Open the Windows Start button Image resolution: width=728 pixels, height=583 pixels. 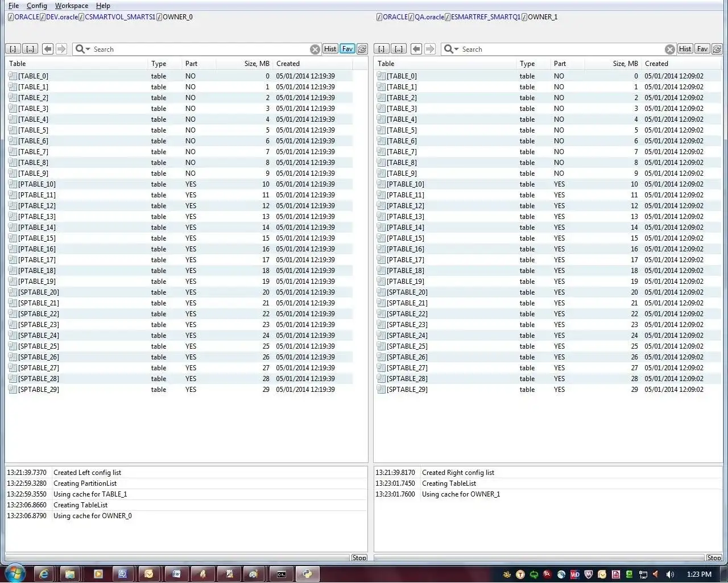pos(15,573)
